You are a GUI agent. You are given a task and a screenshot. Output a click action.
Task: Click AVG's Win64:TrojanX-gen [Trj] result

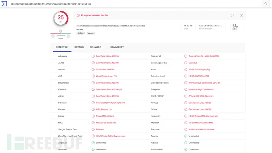(x=106, y=76)
